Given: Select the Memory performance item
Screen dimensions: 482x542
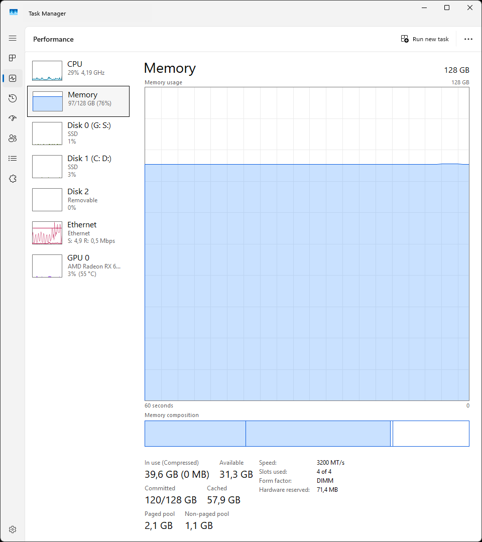Looking at the screenshot, I should pos(78,101).
